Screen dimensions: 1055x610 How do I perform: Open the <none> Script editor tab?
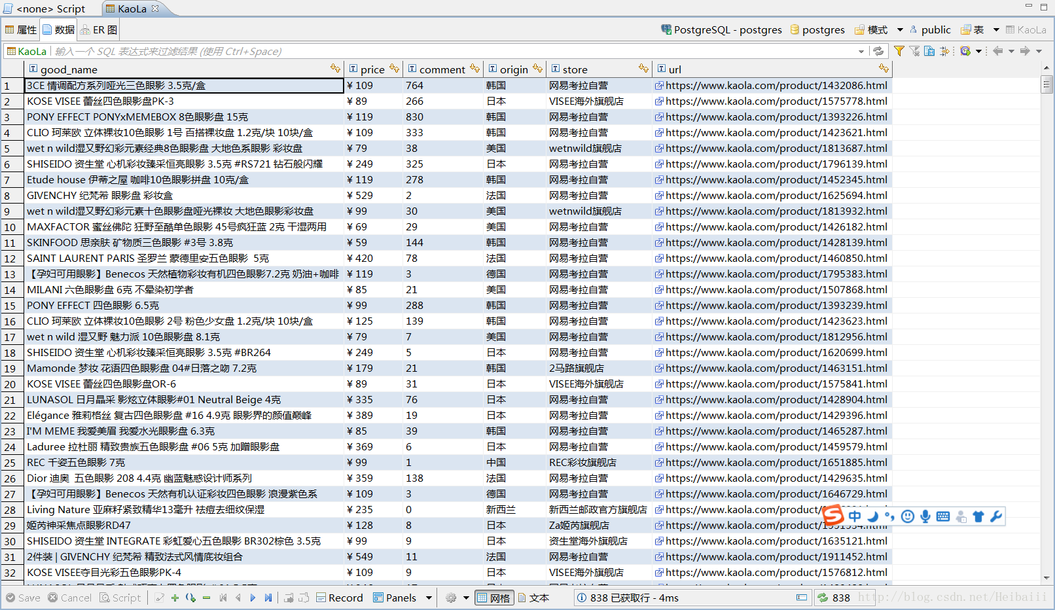45,9
